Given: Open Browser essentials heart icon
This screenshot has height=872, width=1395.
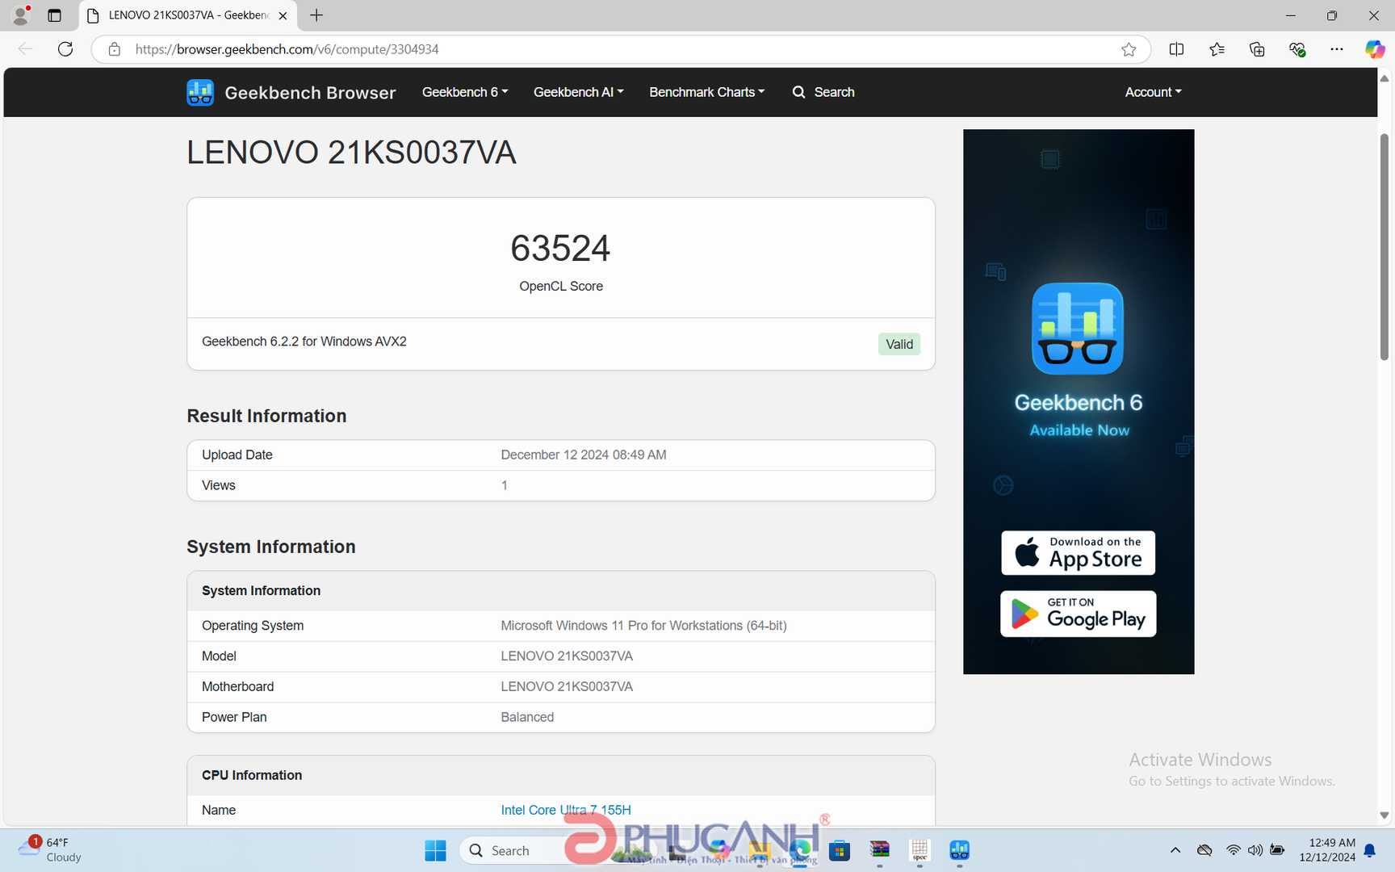Looking at the screenshot, I should pyautogui.click(x=1297, y=49).
